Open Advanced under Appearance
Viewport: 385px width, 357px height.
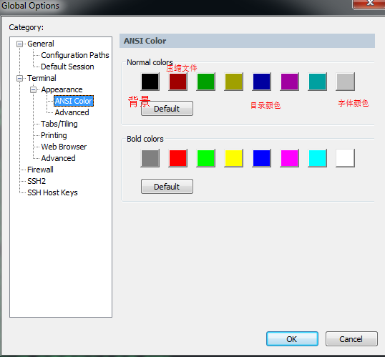click(72, 112)
